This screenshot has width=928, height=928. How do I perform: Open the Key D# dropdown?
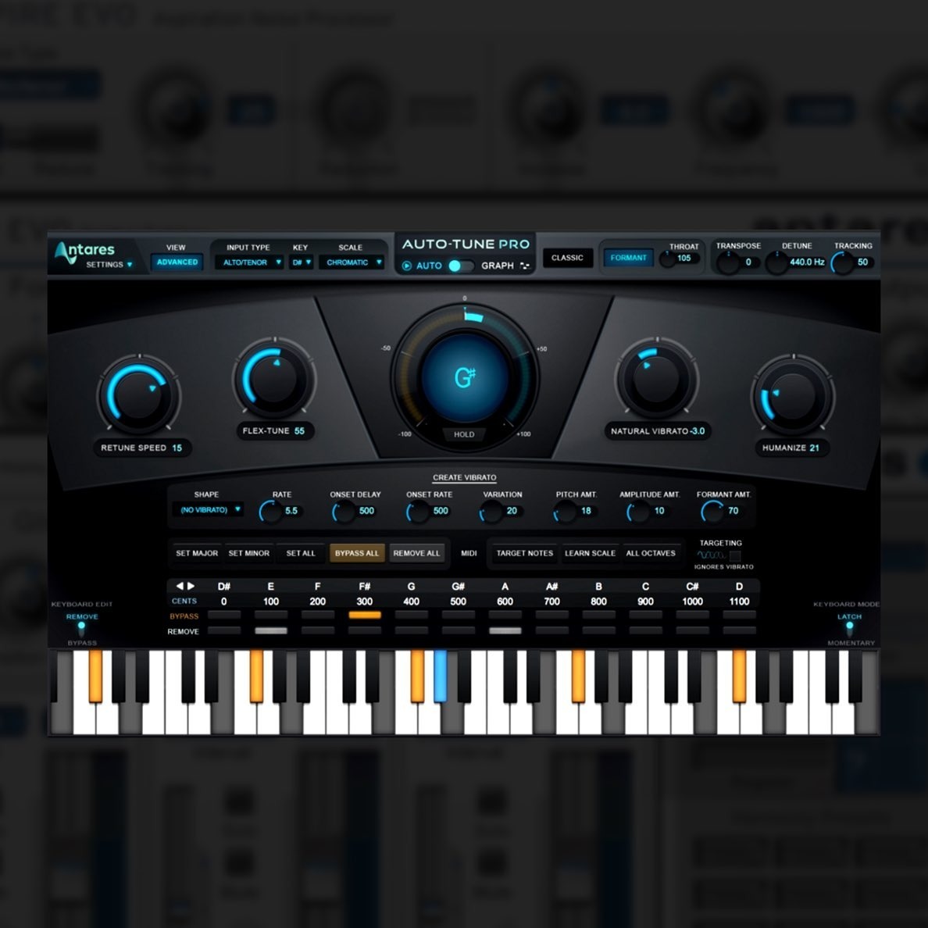tap(302, 262)
